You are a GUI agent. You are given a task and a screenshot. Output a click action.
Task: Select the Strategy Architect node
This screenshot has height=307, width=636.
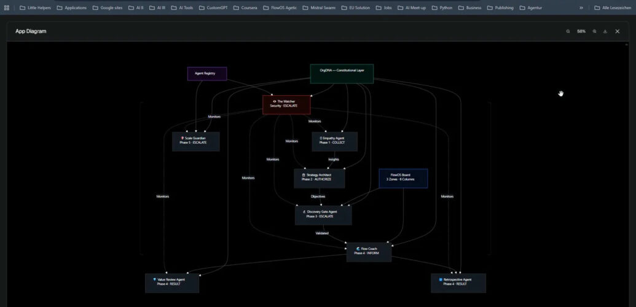[x=319, y=177]
